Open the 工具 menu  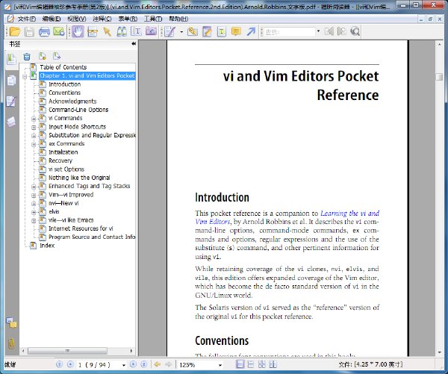tap(153, 19)
